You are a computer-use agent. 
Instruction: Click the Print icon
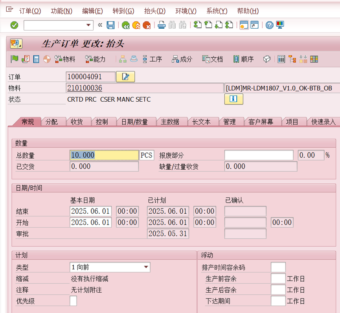point(161,25)
